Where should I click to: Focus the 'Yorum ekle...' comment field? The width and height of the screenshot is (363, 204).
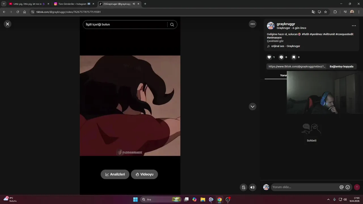click(305, 187)
